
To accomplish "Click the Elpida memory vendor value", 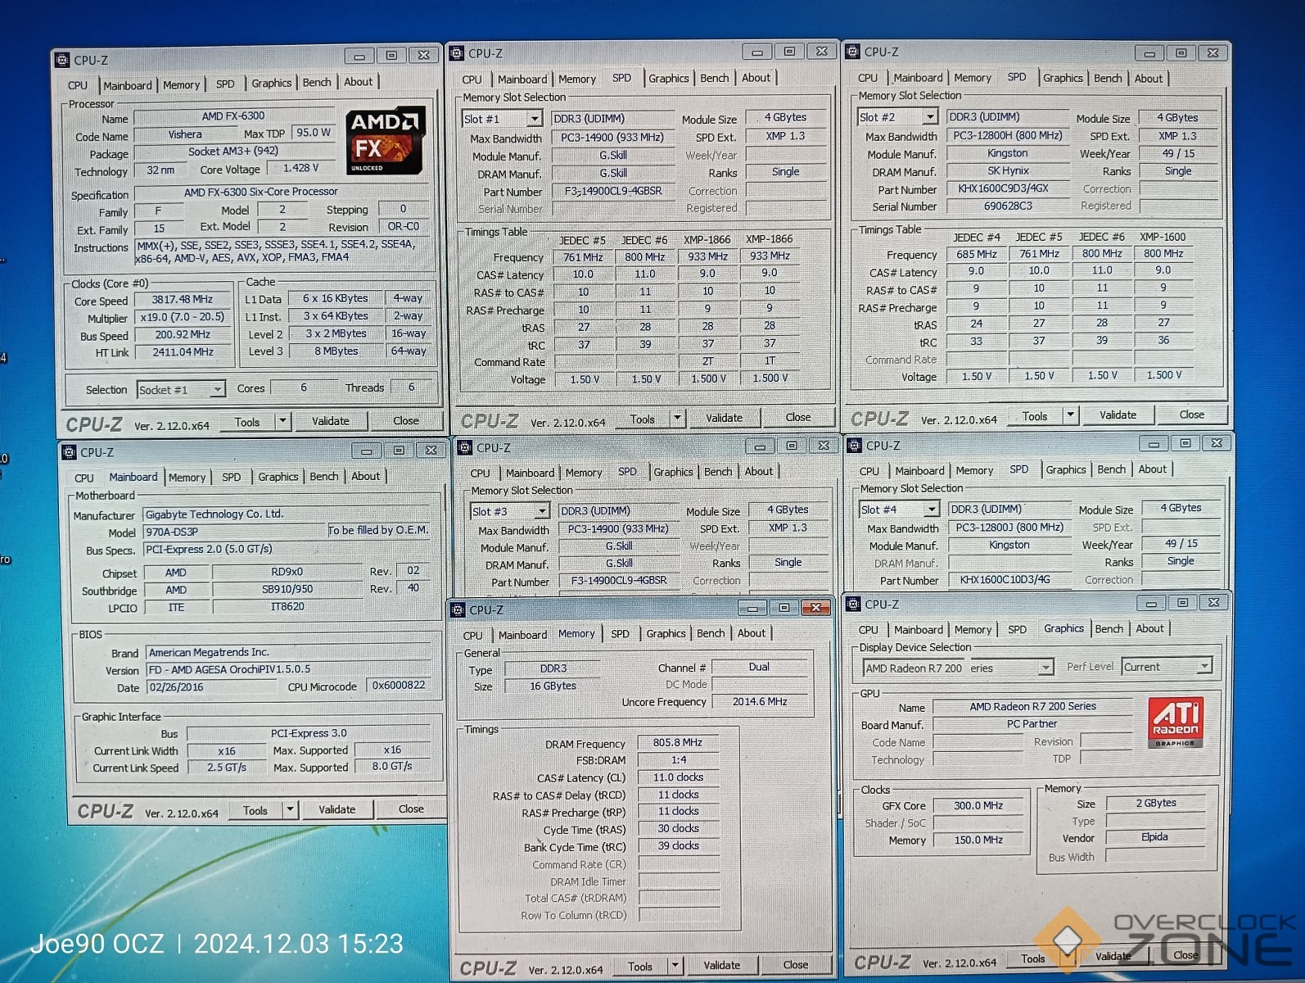I will tap(1155, 837).
